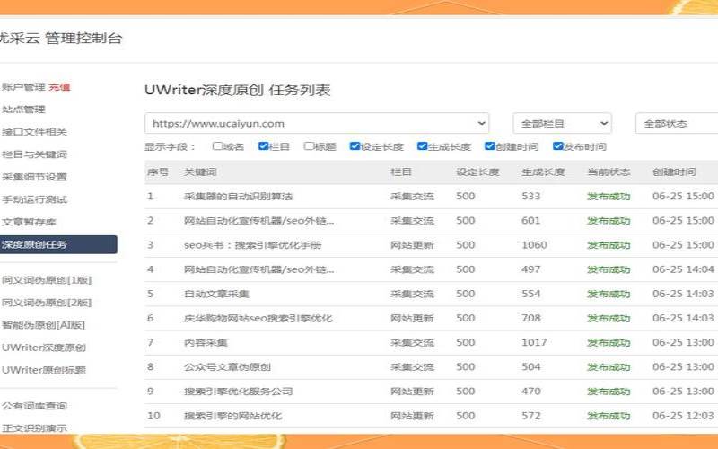Expand the 全部栏目 dropdown
The height and width of the screenshot is (449, 718).
tap(563, 123)
